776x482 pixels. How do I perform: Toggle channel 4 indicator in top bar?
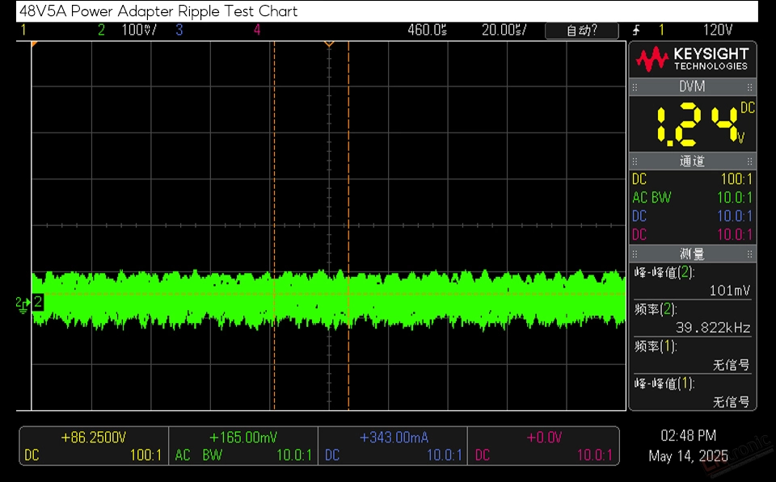pyautogui.click(x=257, y=30)
